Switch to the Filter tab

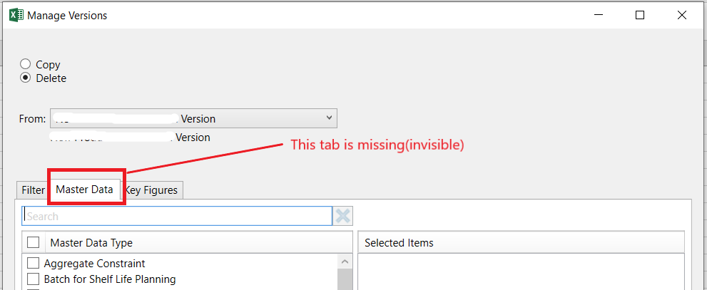pos(33,190)
